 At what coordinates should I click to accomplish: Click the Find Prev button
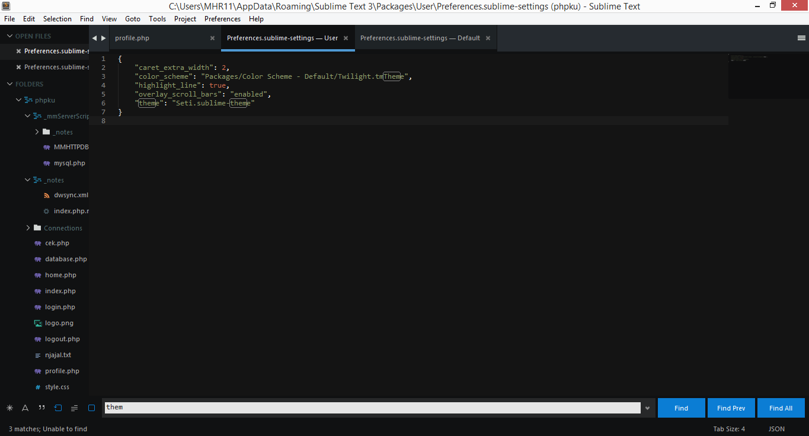[731, 408]
